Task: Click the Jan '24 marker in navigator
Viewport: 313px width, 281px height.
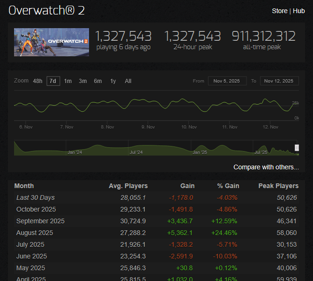Action: tap(75, 152)
